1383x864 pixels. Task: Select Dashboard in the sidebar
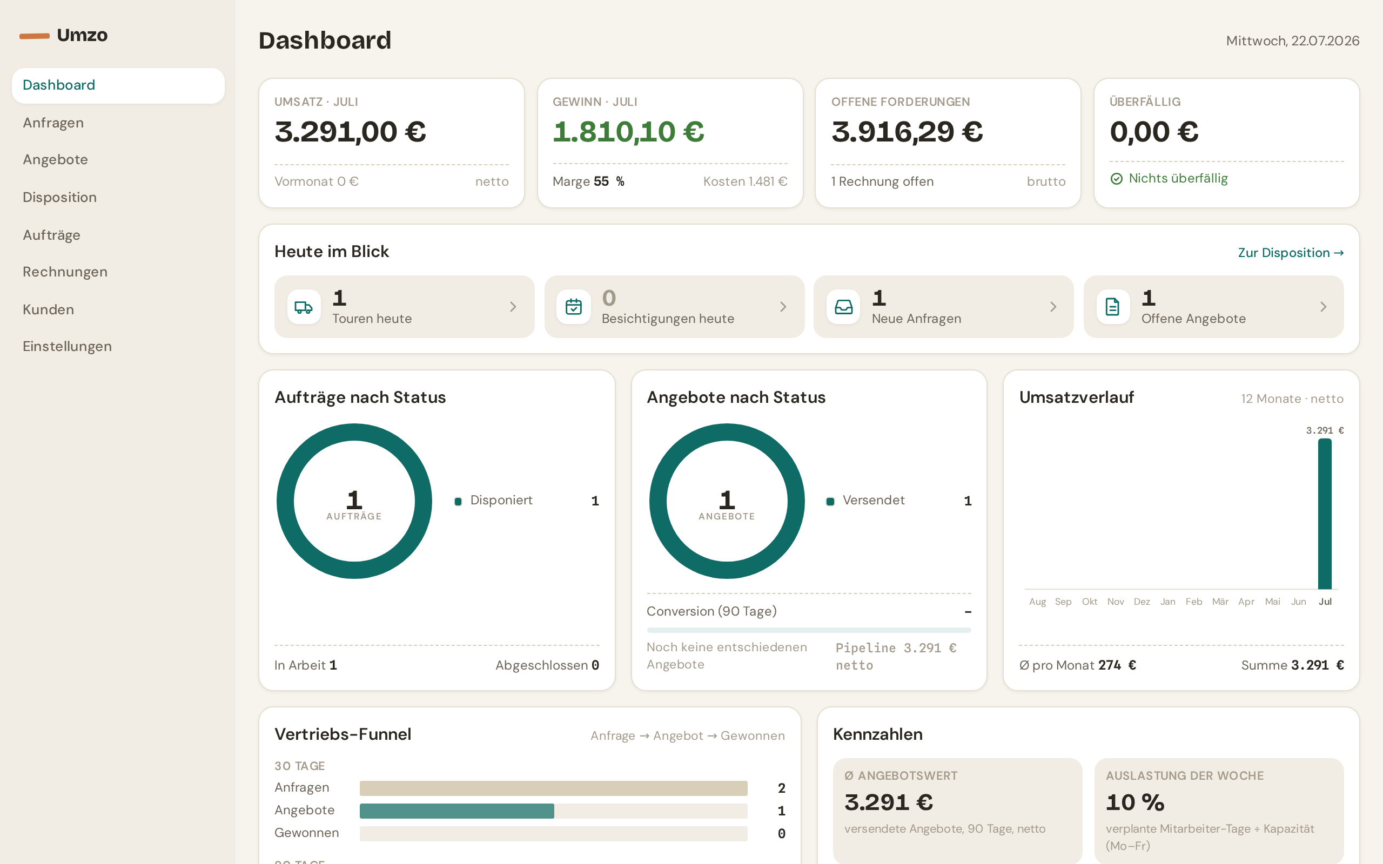[x=118, y=85]
